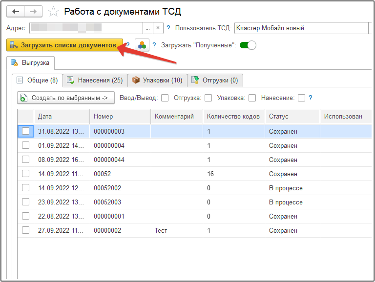The image size is (375, 282).
Task: Select the code count cell showing 16
Action: (x=234, y=174)
